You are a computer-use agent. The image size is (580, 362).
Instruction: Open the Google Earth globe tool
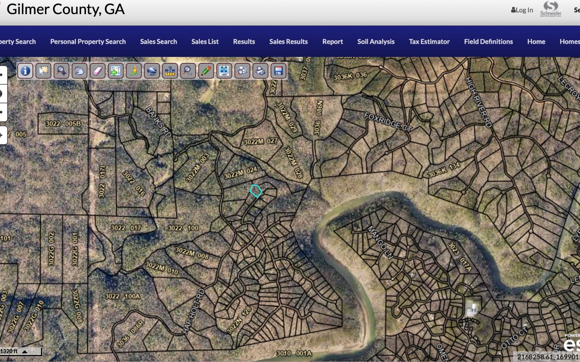(x=152, y=71)
